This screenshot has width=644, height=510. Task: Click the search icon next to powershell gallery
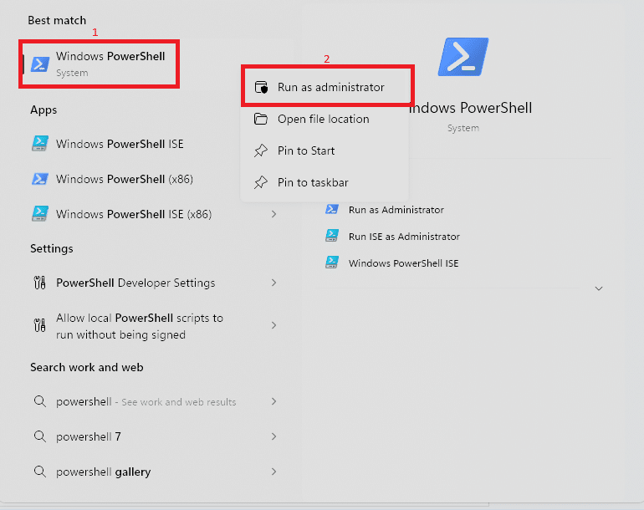(x=39, y=472)
